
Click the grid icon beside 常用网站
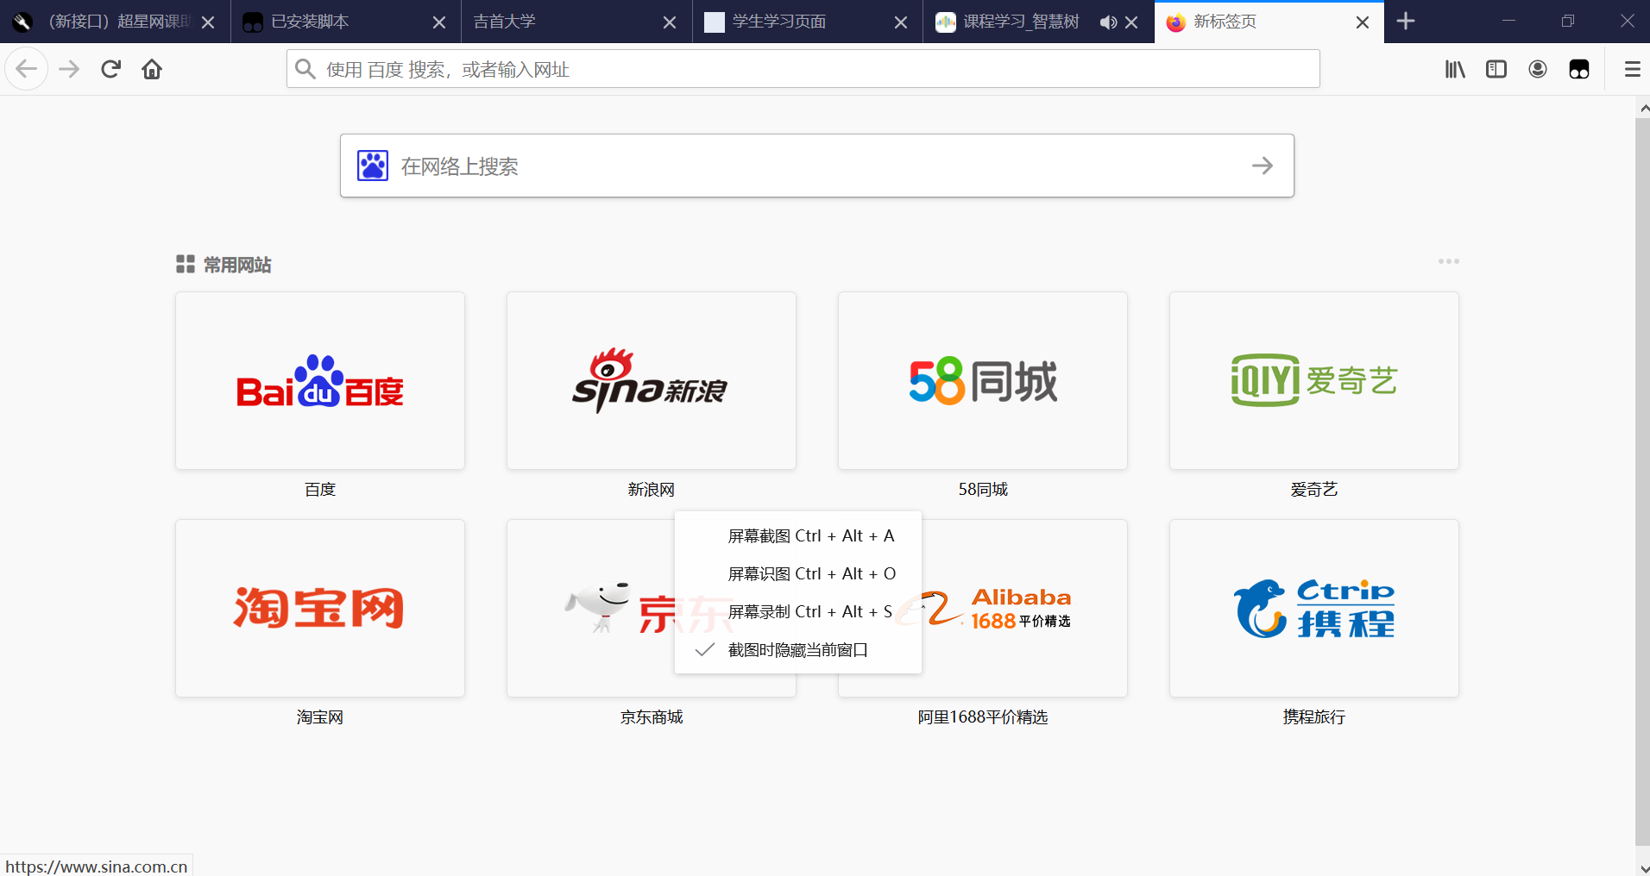click(x=185, y=264)
